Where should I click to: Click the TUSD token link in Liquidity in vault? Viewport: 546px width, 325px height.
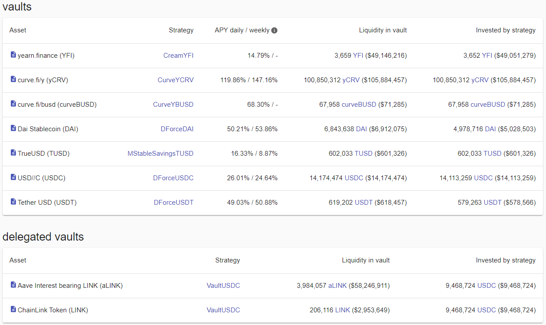[x=364, y=154]
